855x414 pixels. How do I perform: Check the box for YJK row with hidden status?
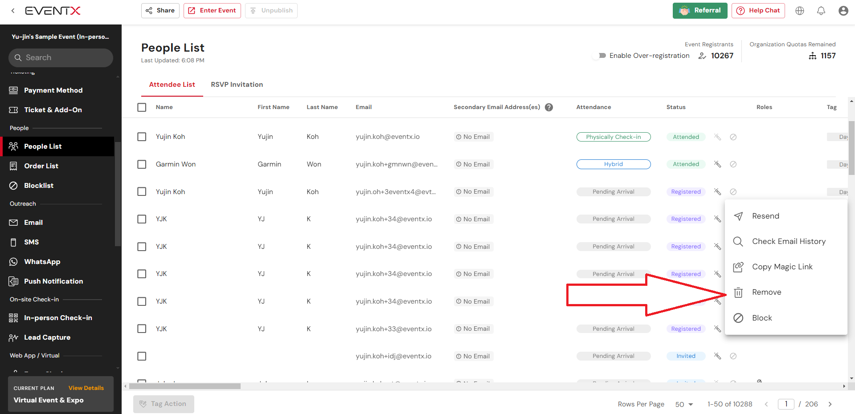[142, 301]
